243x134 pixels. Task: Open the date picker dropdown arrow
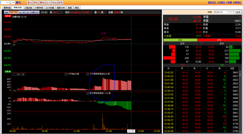pos(228,12)
